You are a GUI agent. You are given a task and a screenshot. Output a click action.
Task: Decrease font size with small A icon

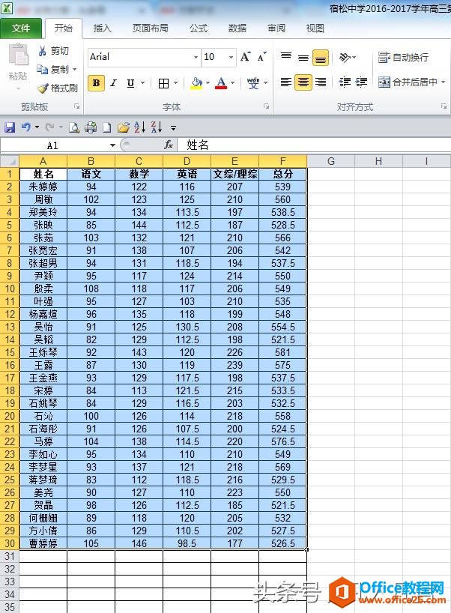click(262, 57)
